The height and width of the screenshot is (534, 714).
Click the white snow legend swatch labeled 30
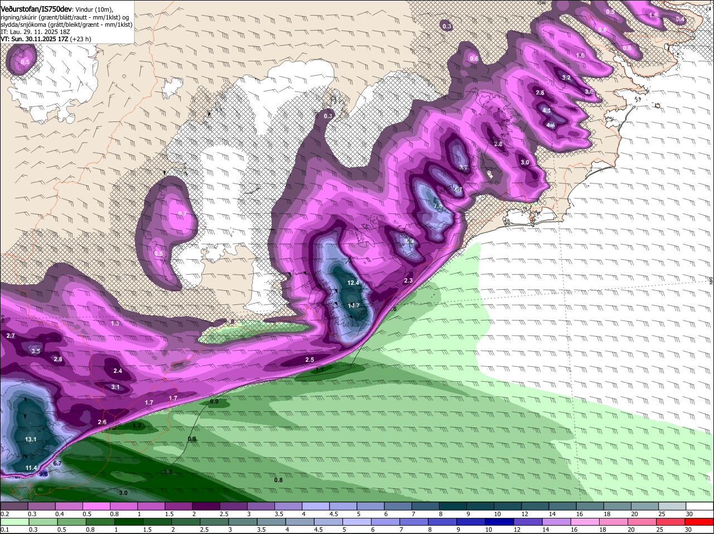700,506
